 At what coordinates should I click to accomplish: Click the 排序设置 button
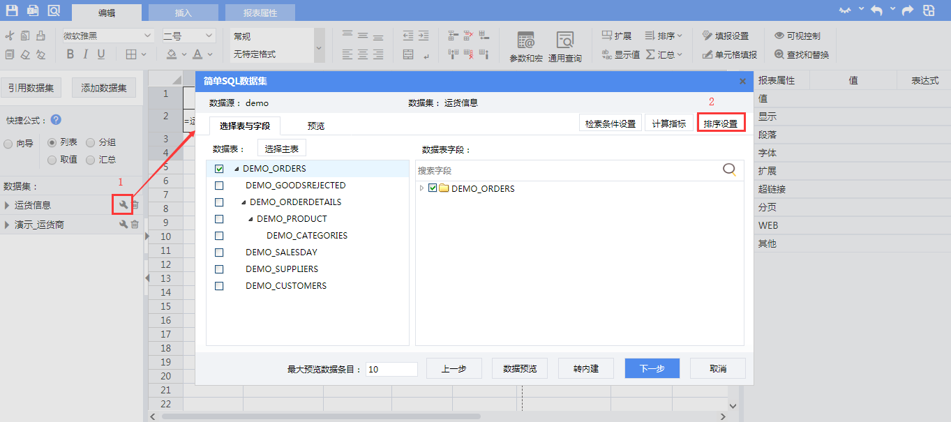click(x=720, y=123)
